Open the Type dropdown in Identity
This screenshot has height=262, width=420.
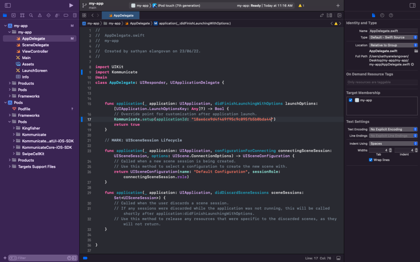coord(393,37)
